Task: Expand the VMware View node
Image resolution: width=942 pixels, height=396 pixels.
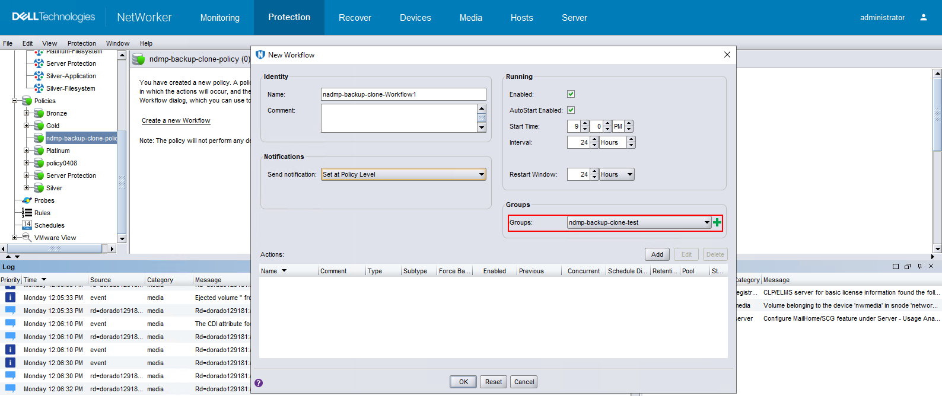Action: coord(14,238)
